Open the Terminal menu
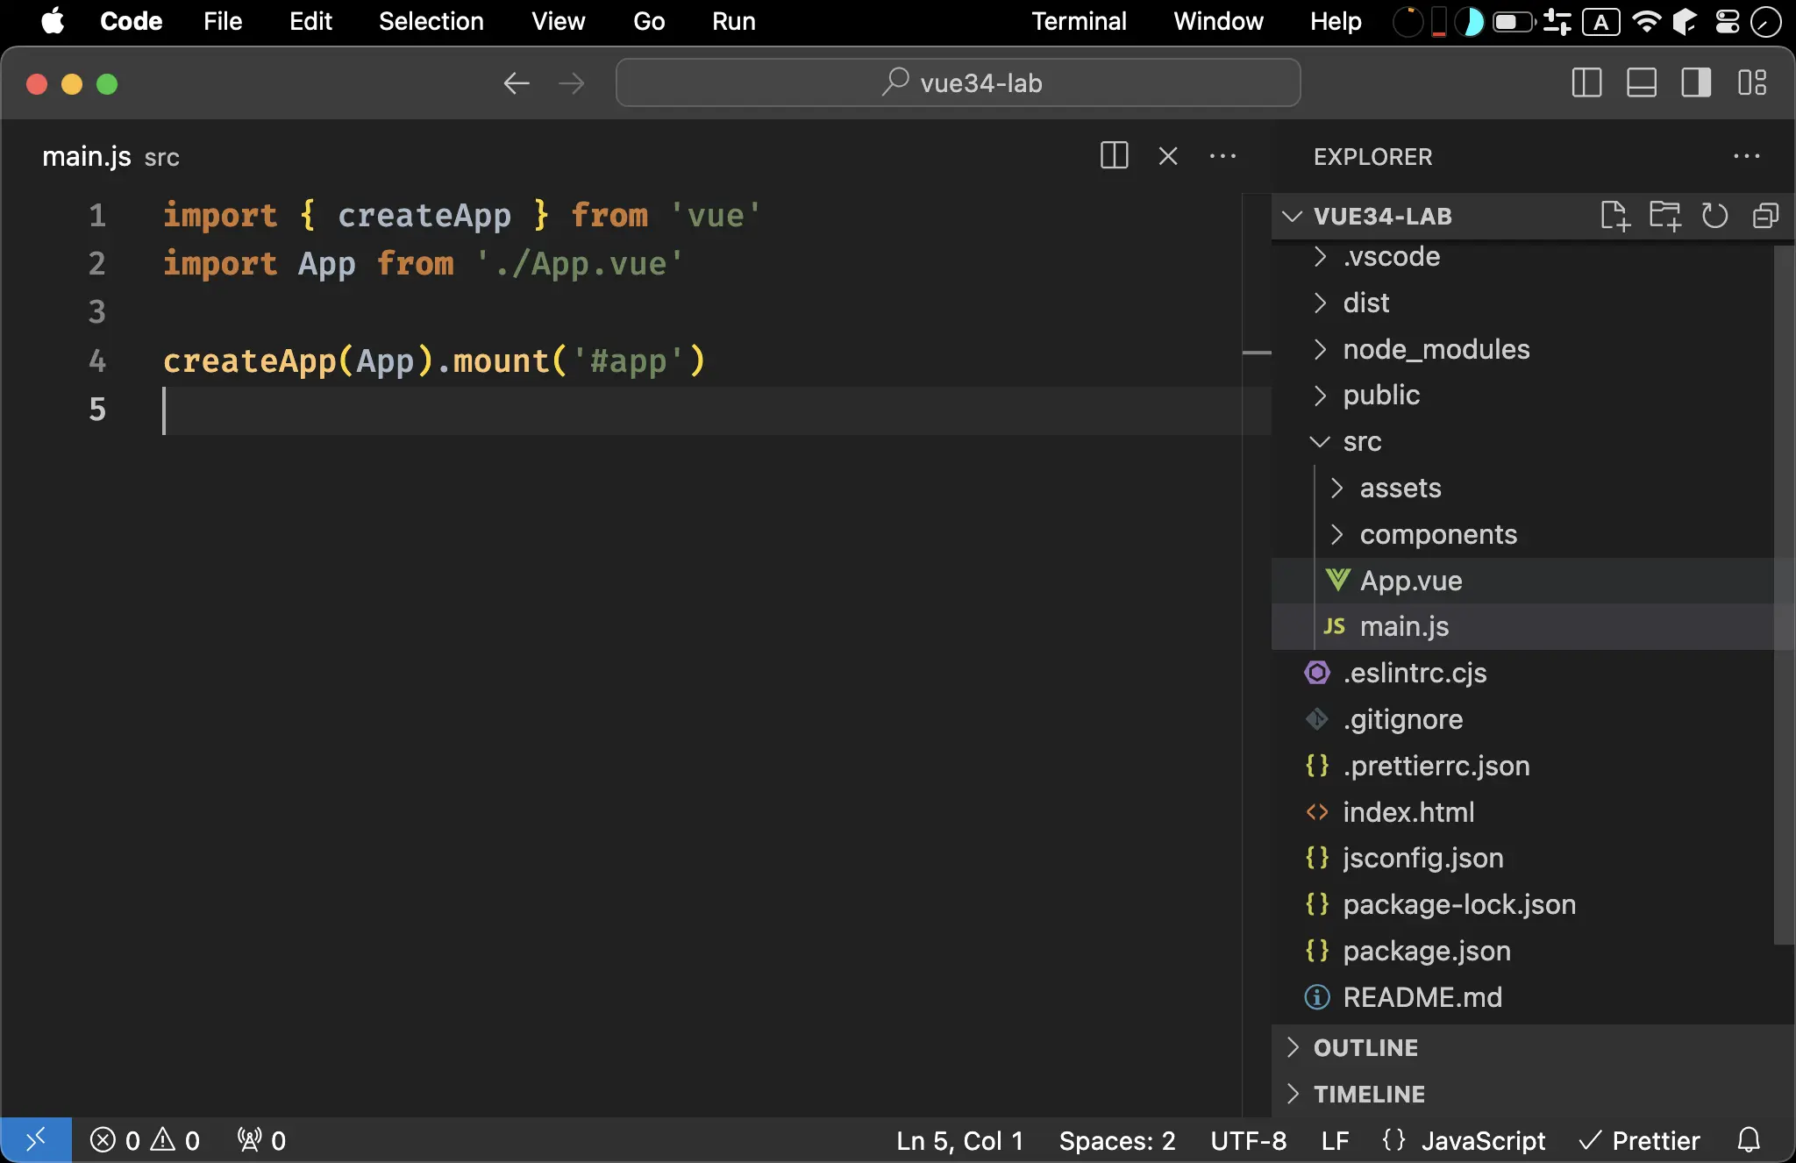This screenshot has height=1163, width=1796. (x=1079, y=21)
